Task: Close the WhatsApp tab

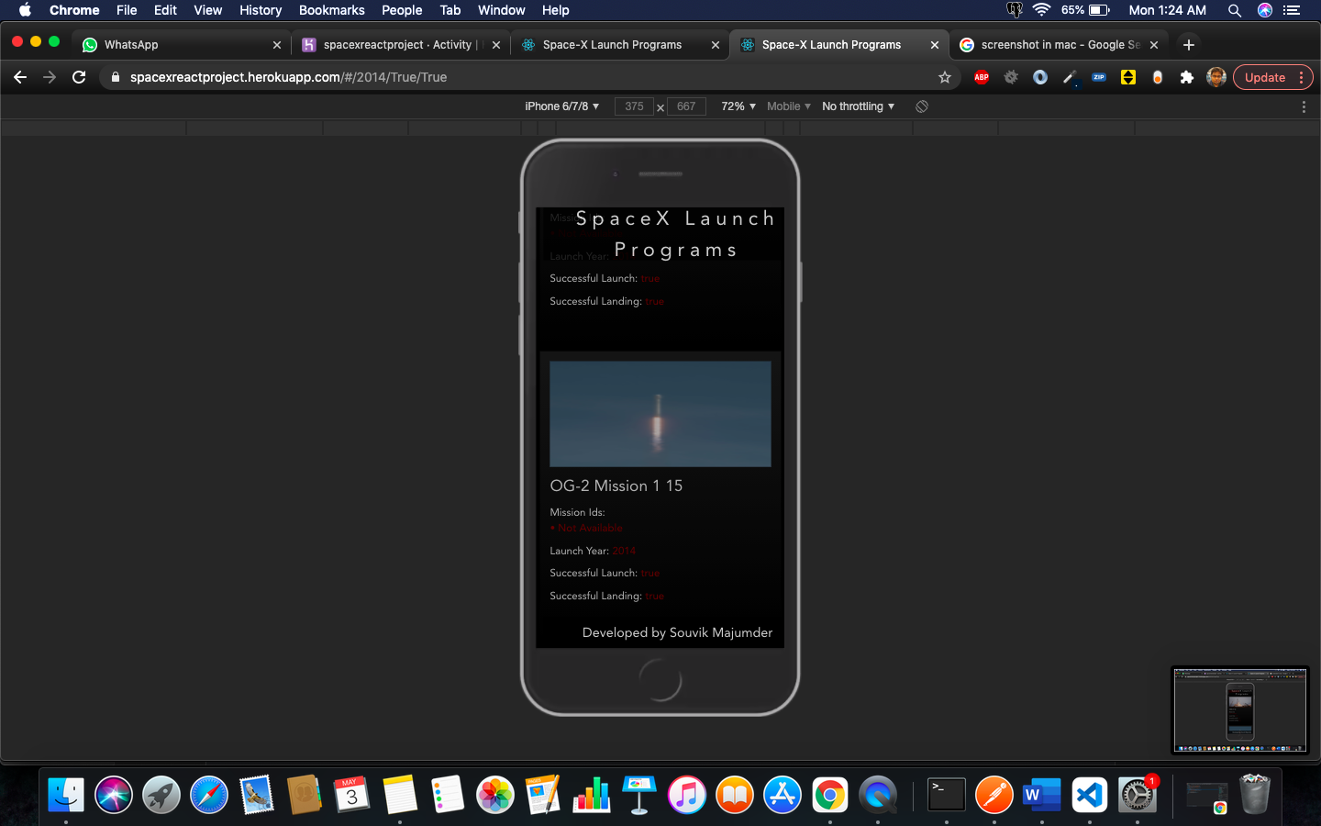Action: pyautogui.click(x=277, y=44)
